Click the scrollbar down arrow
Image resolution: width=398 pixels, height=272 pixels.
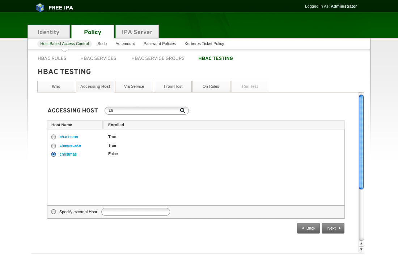click(361, 250)
